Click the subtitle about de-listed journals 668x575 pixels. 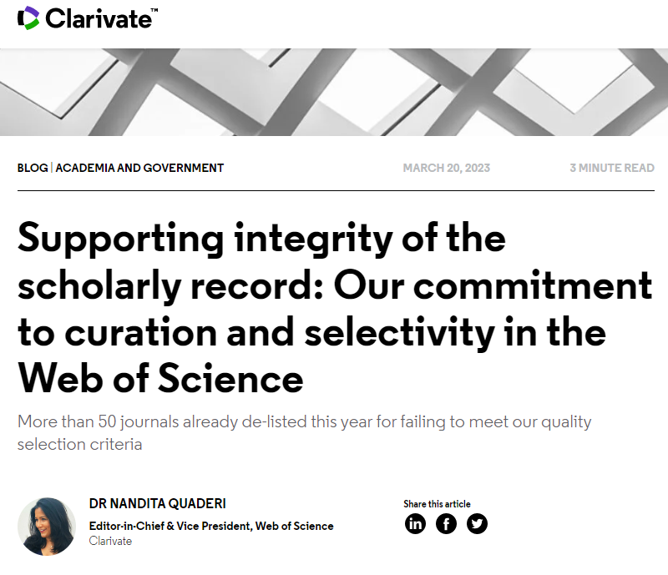pyautogui.click(x=304, y=433)
